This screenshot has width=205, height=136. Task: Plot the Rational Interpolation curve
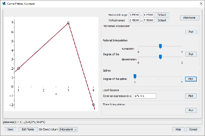(x=191, y=54)
